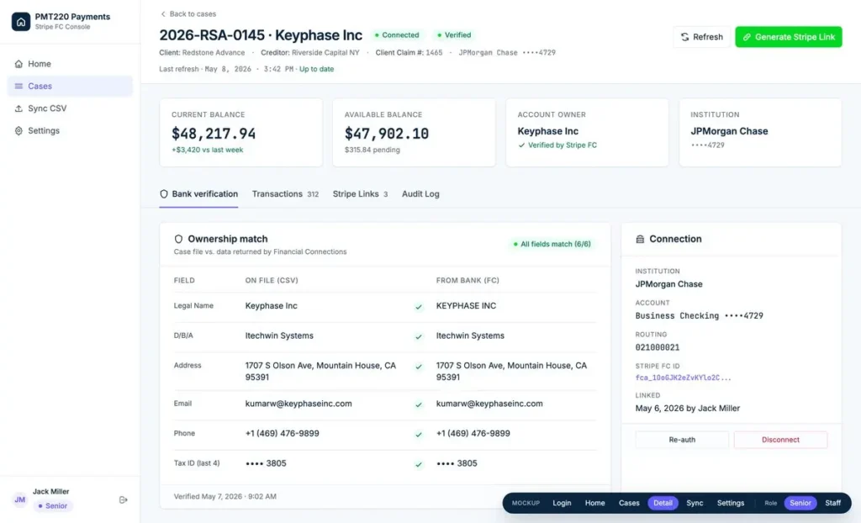Viewport: 861px width, 523px height.
Task: Open Cases in the sidebar
Action: coord(70,87)
